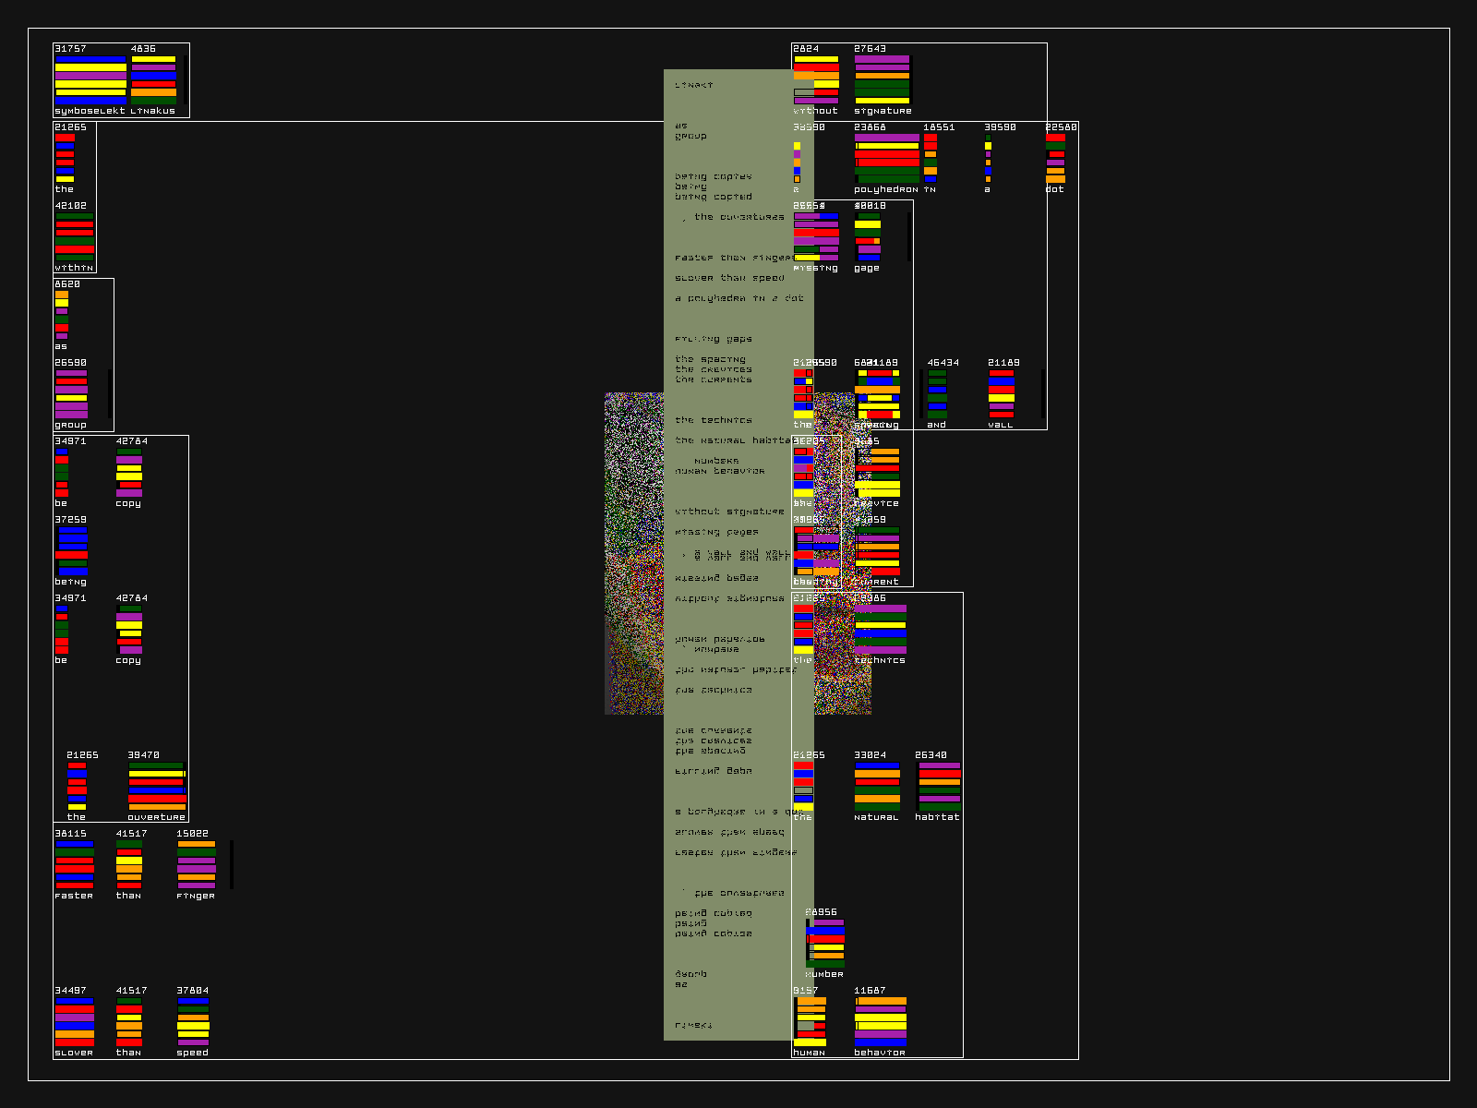
Task: Select the 'natural' block numbered 33024
Action: click(876, 787)
